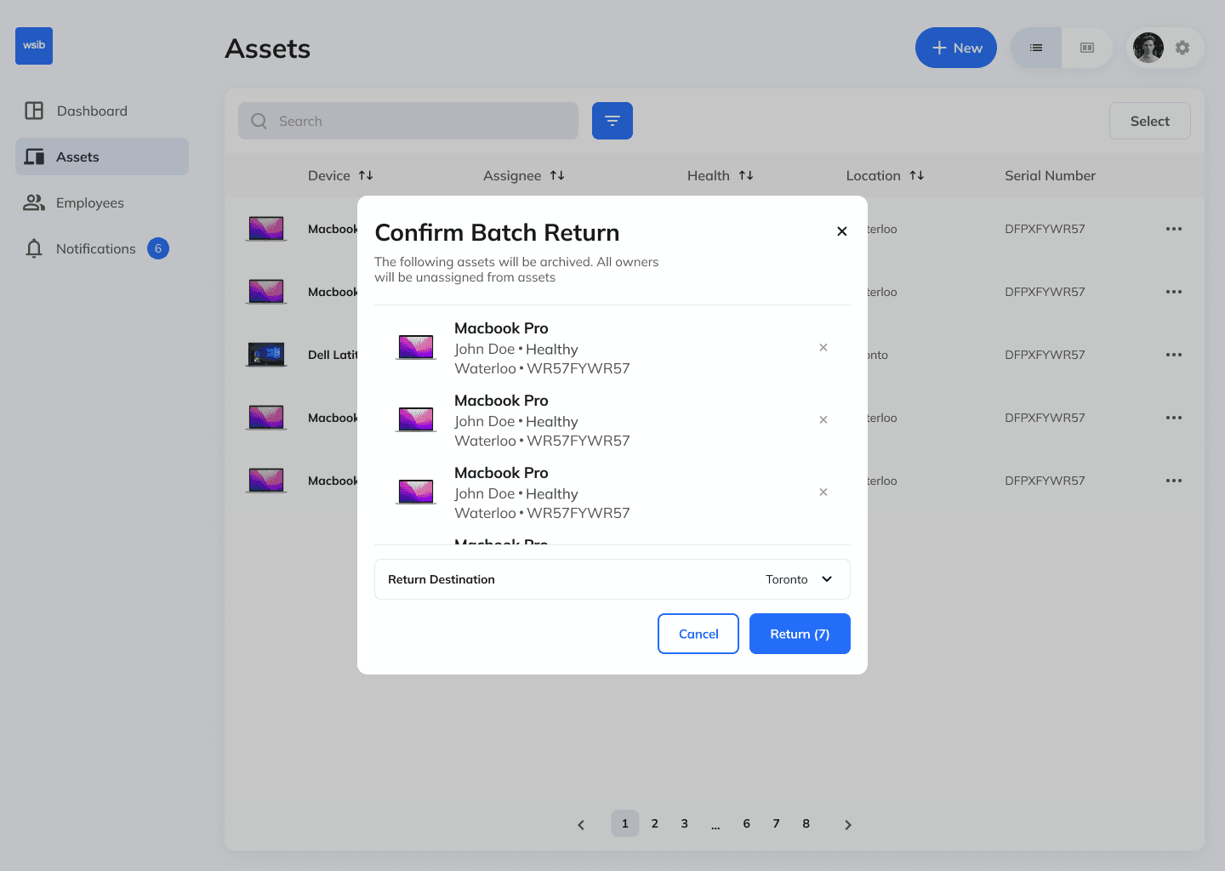Open Dashboard in sidebar
The image size is (1225, 871).
[102, 111]
